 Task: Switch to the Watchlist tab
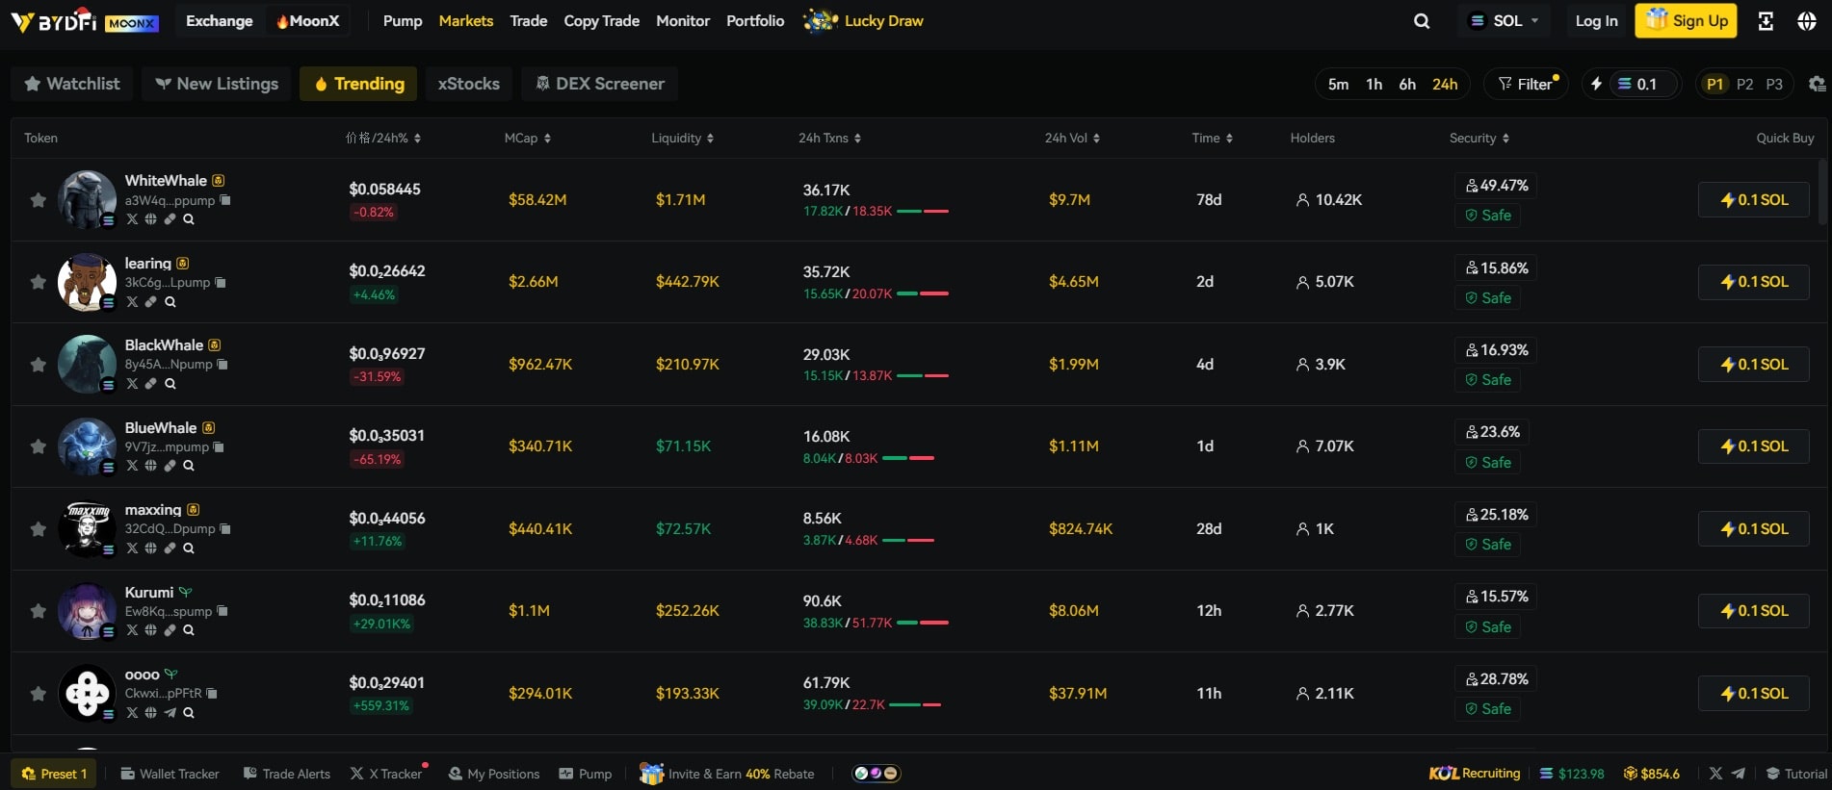(x=72, y=84)
